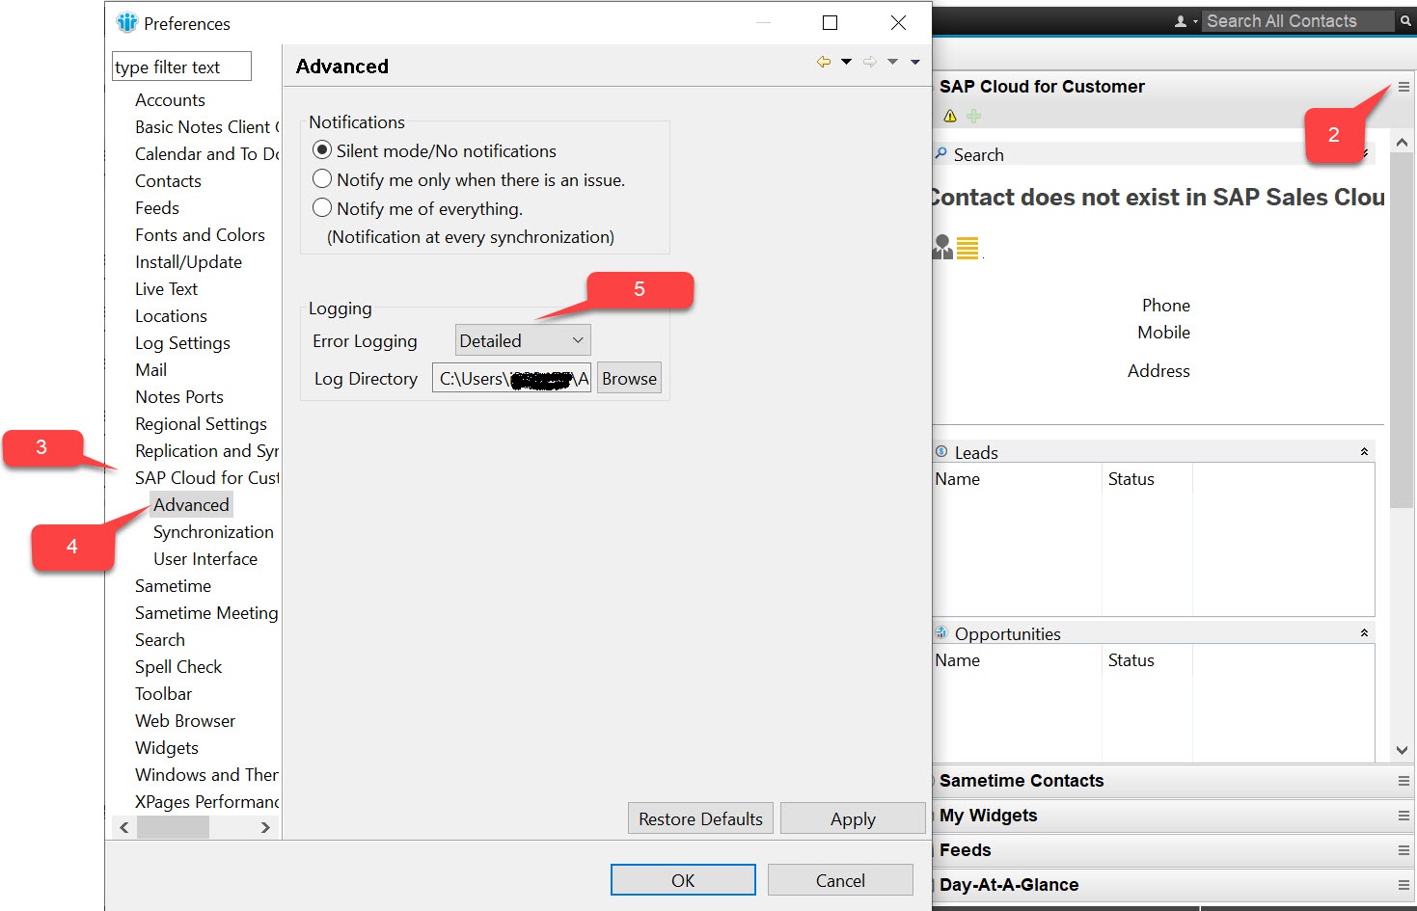The height and width of the screenshot is (911, 1417).
Task: Click Restore Defaults button
Action: [700, 818]
